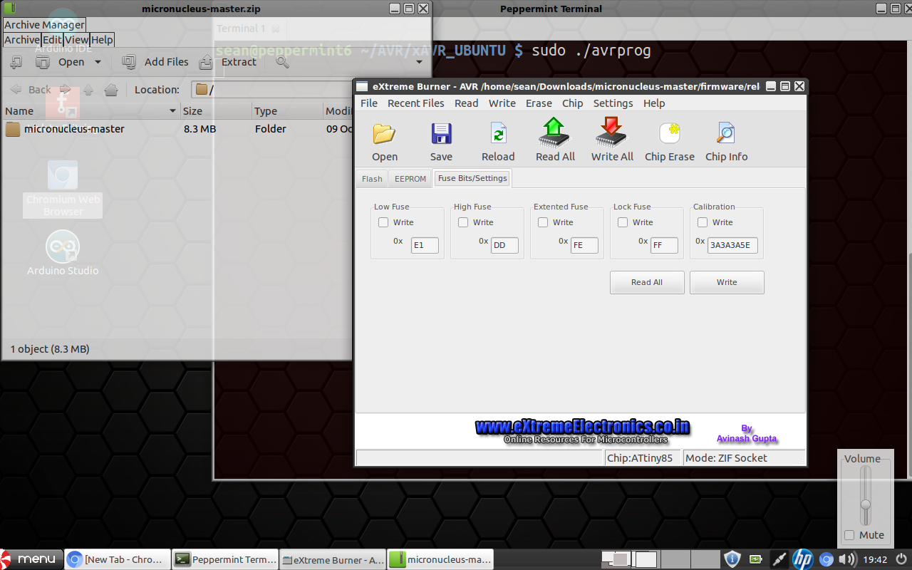Open the Settings menu in eXtreme Burner

coord(613,103)
